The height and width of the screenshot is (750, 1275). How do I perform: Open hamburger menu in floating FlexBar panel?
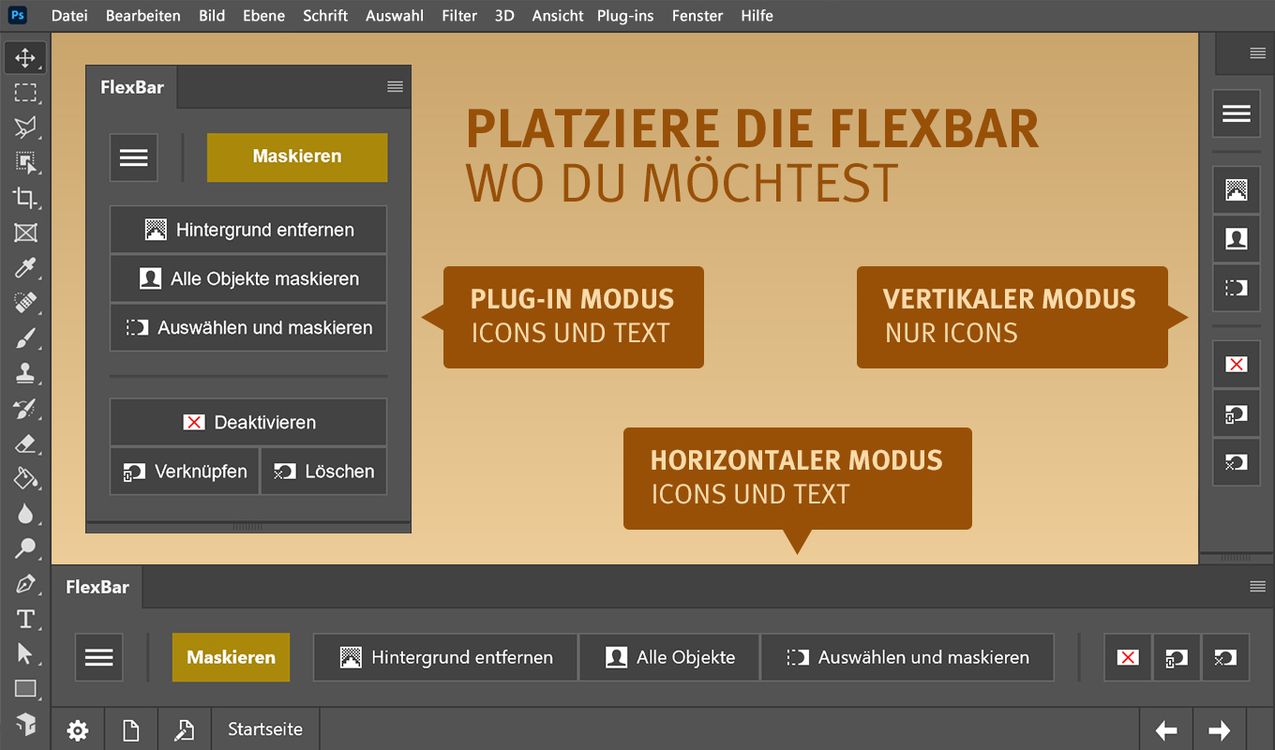click(x=134, y=157)
